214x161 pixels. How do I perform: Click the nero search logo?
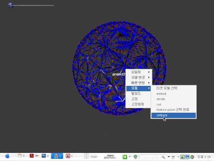(110, 157)
